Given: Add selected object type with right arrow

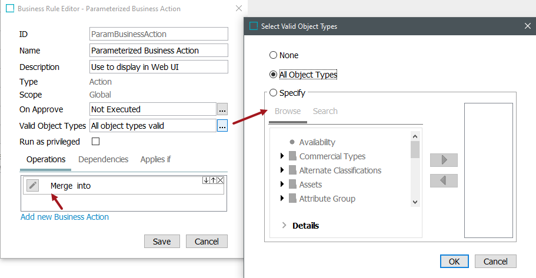Looking at the screenshot, I should pyautogui.click(x=444, y=160).
